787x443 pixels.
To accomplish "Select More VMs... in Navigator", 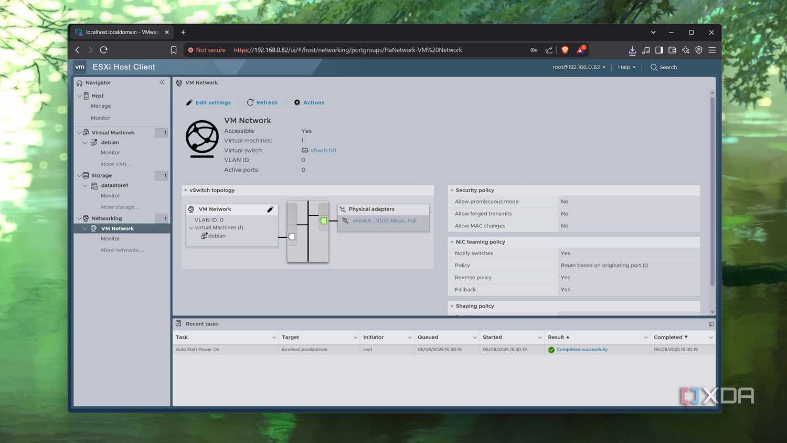I will click(116, 164).
